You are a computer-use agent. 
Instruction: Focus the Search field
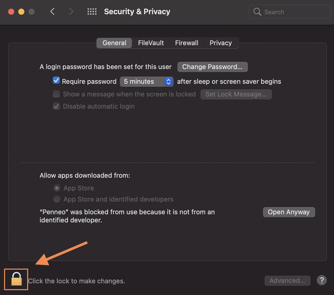pyautogui.click(x=290, y=12)
